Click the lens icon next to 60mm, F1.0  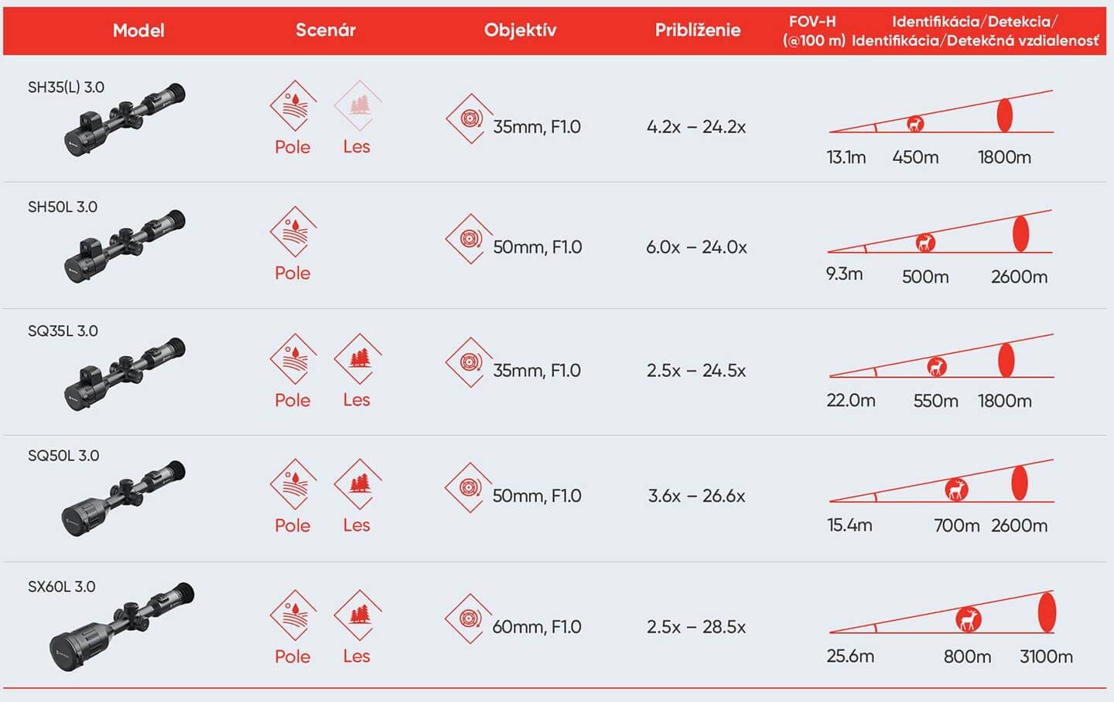(469, 618)
